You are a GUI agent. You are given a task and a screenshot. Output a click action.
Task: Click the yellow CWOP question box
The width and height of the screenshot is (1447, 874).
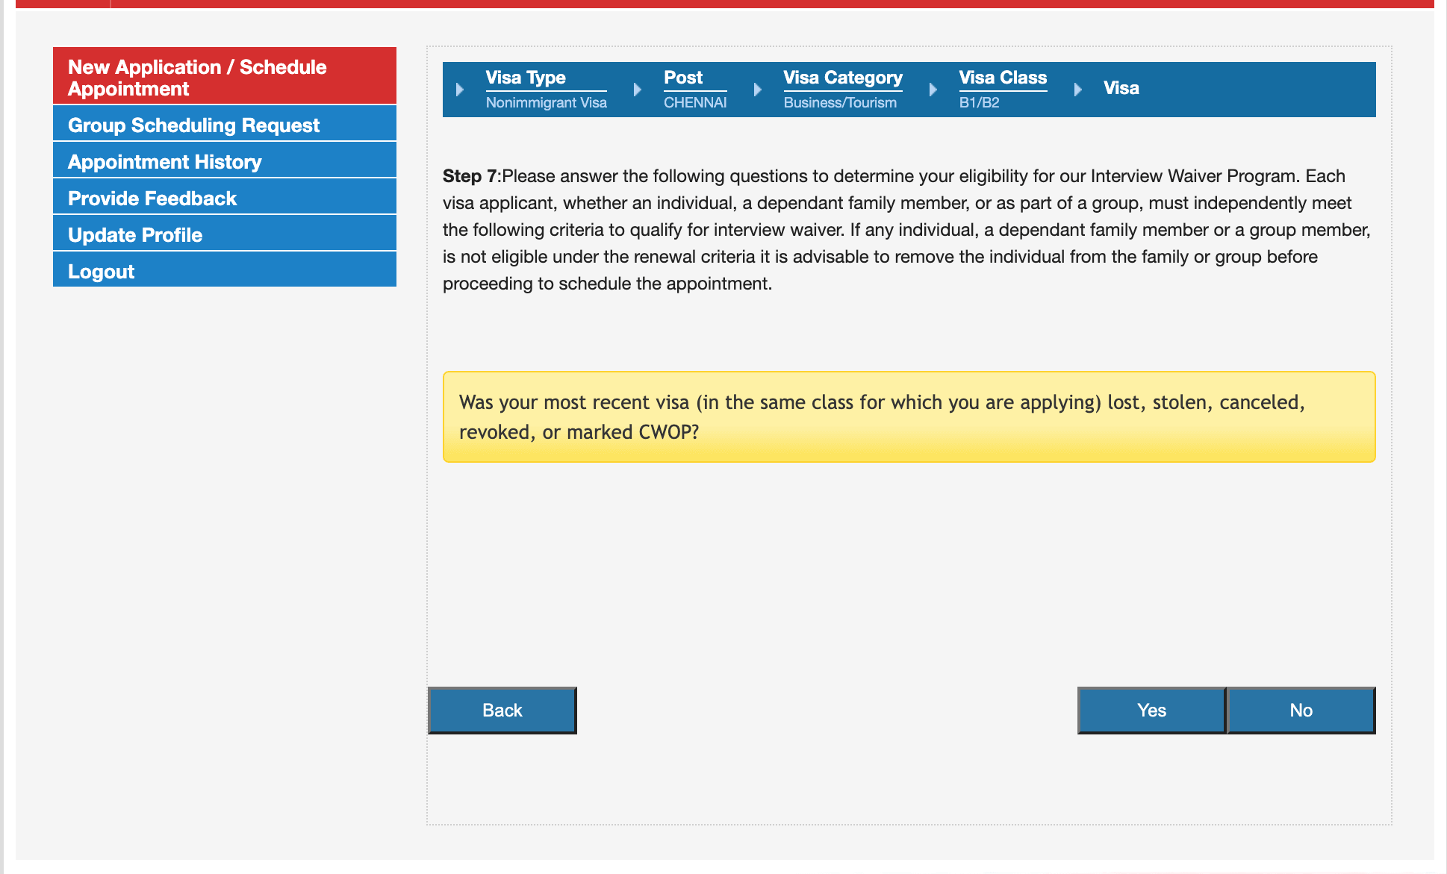coord(909,417)
